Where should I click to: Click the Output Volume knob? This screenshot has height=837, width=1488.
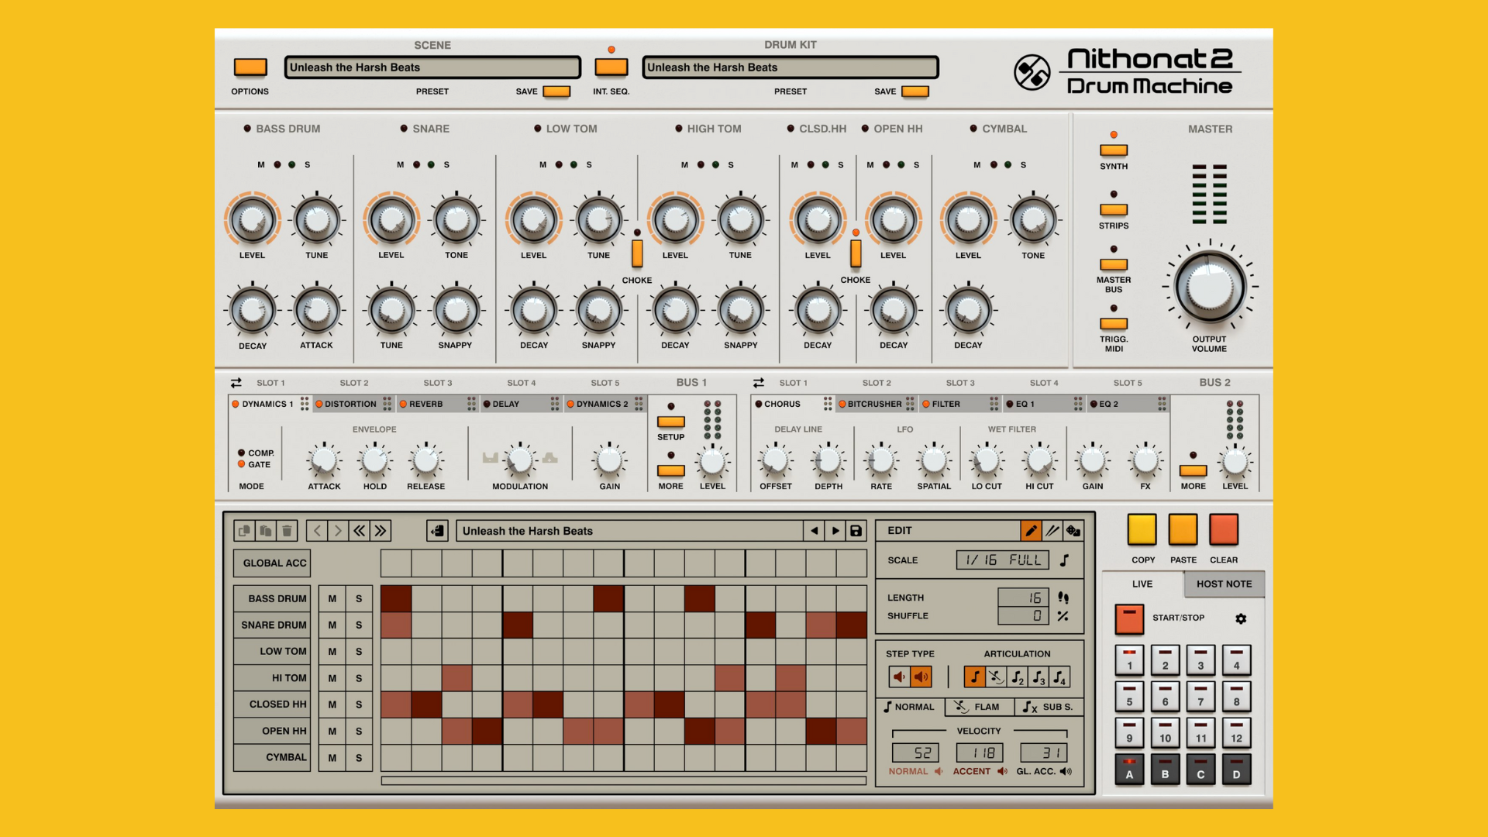1210,287
